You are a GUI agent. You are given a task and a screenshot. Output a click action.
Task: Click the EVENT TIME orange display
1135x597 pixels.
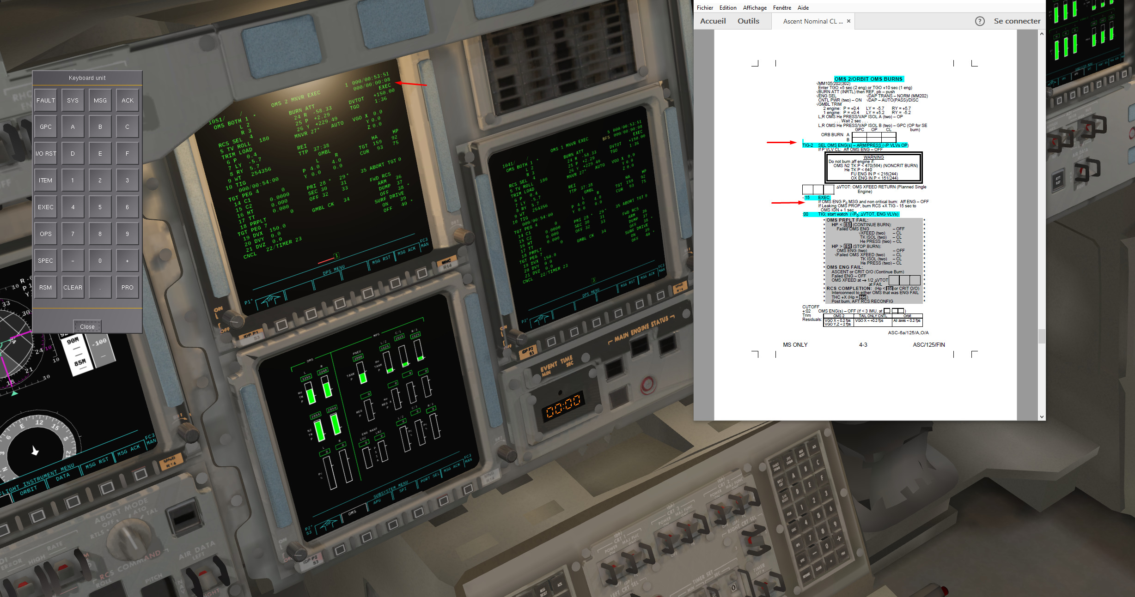pos(563,405)
